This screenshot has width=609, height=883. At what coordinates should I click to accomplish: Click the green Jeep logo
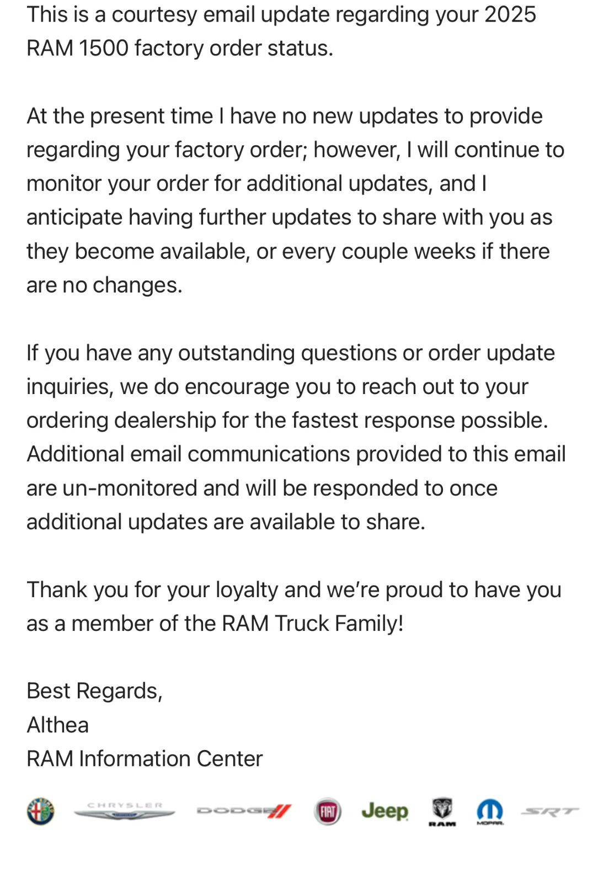tap(385, 811)
